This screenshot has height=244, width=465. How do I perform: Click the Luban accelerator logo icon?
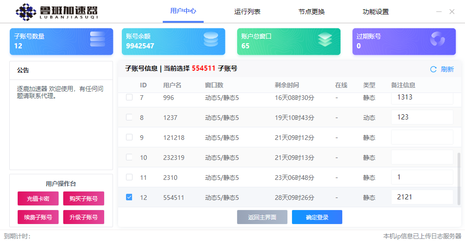pos(26,12)
